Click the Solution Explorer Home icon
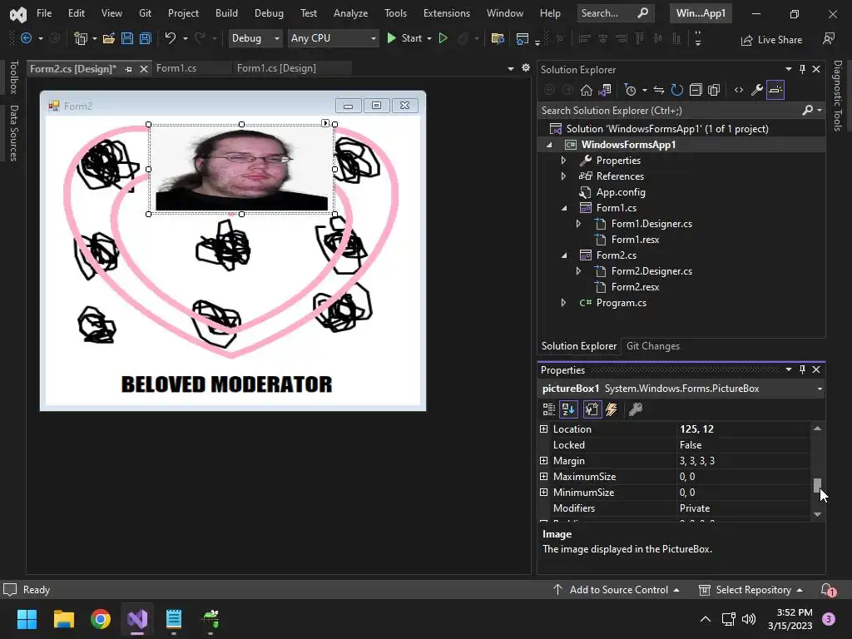Screen dimensions: 852x639 click(x=587, y=90)
